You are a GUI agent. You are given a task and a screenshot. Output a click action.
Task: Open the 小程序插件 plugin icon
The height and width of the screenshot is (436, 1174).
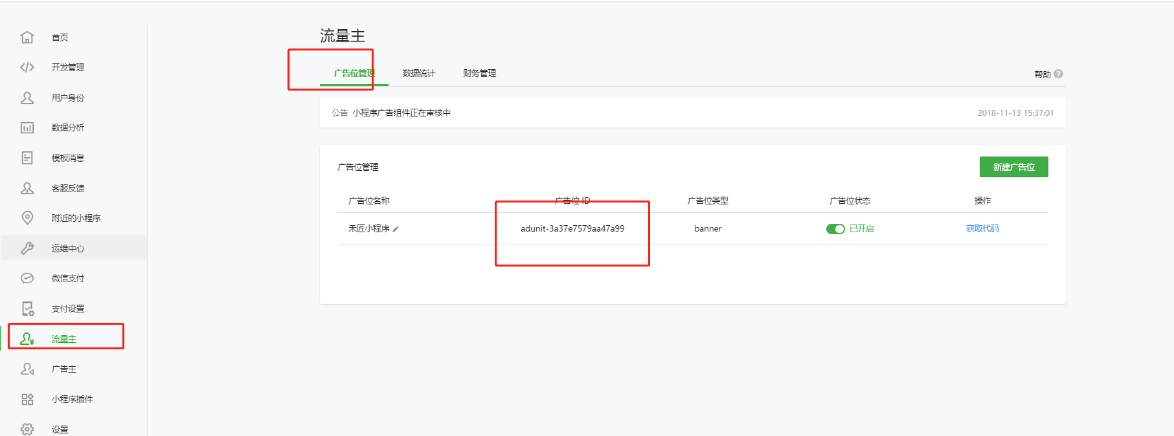(27, 399)
